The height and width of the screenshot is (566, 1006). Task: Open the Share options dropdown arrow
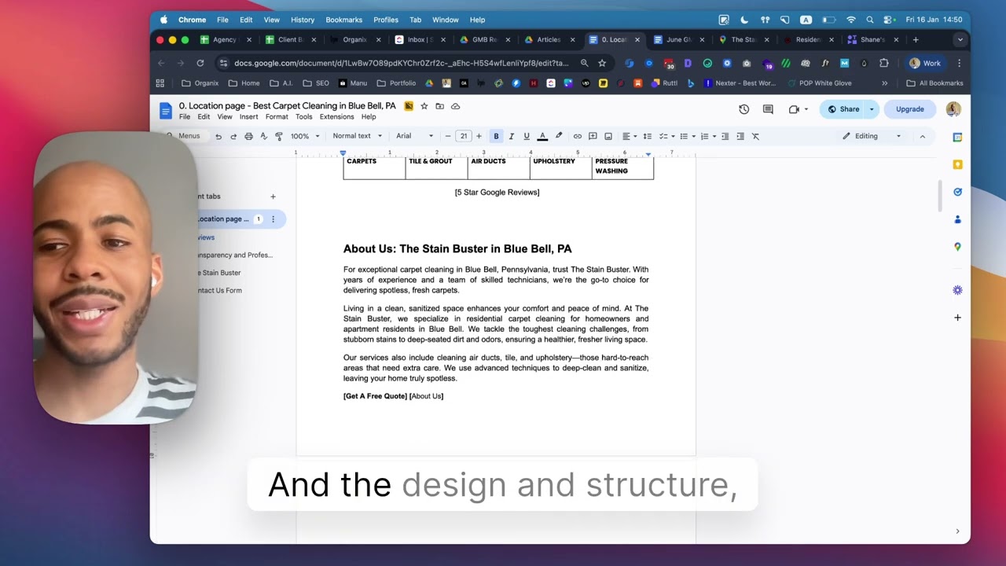pyautogui.click(x=871, y=109)
